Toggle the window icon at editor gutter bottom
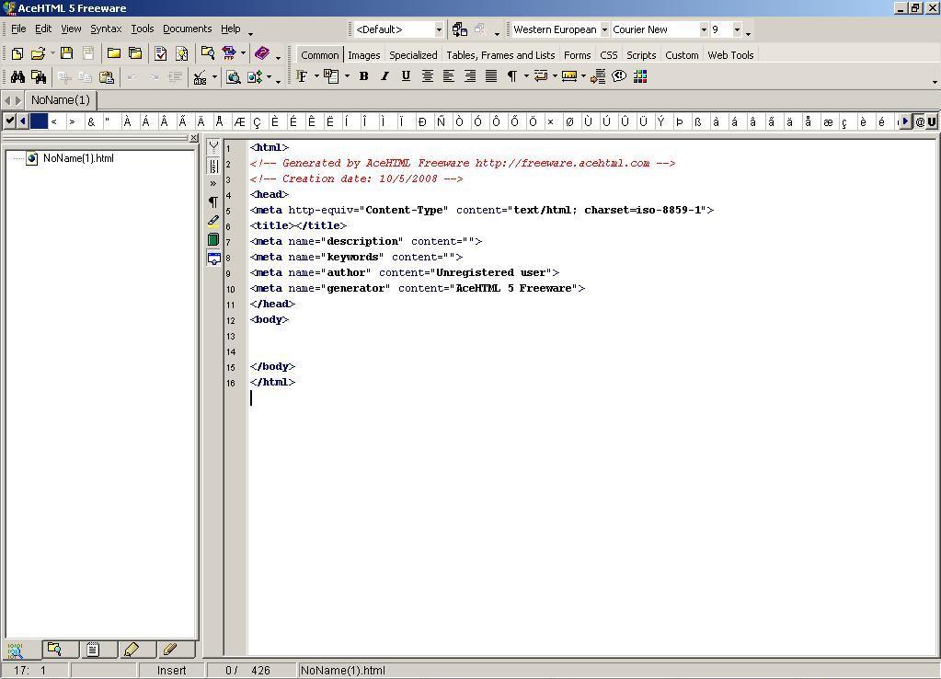The image size is (941, 679). (x=213, y=259)
